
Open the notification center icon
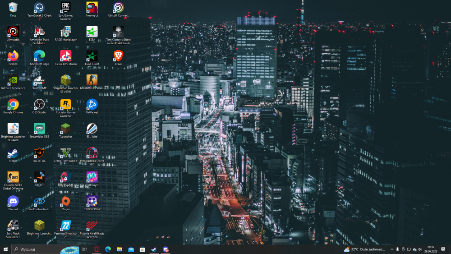pos(443,249)
